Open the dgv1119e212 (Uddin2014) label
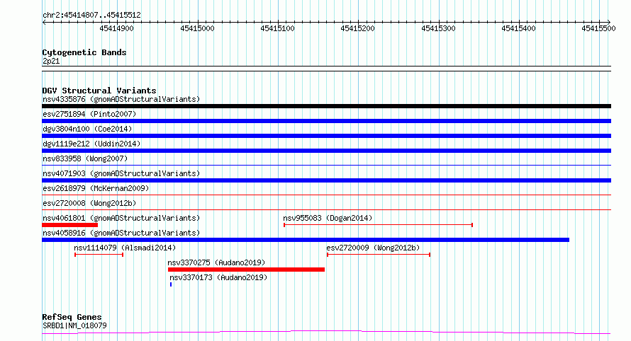 [91, 144]
